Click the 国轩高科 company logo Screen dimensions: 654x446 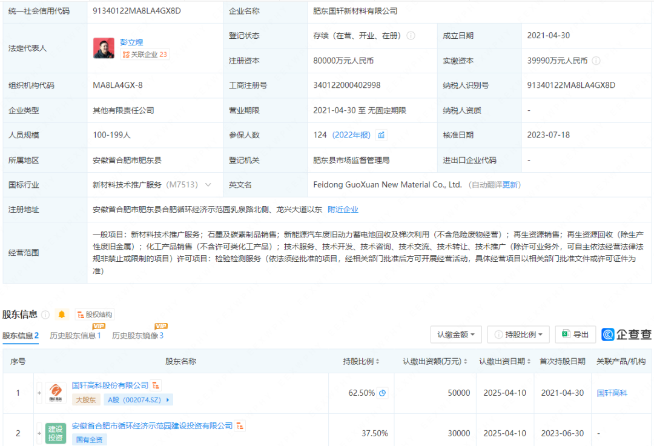(x=56, y=393)
